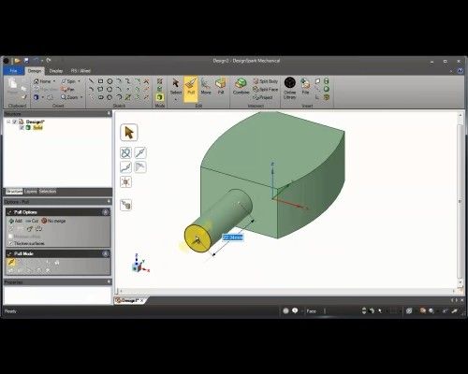
Task: Open the Combine tool
Action: [241, 86]
